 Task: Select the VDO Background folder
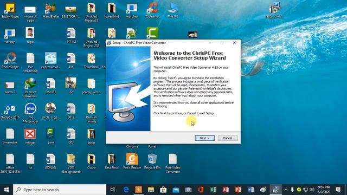[x=71, y=164]
